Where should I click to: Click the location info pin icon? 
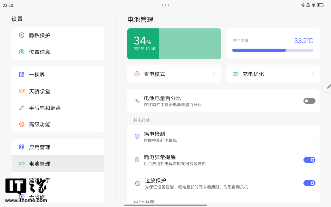[22, 52]
